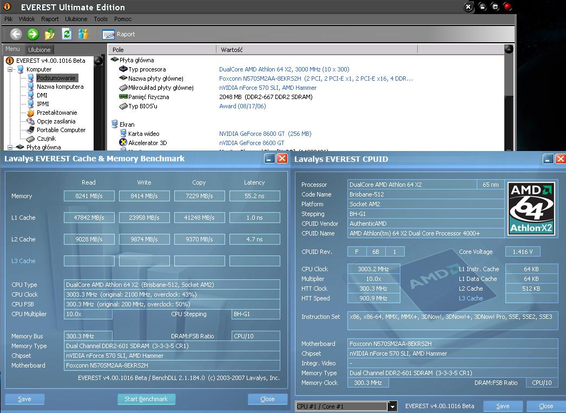Click the Raport toolbar button
This screenshot has width=566, height=413.
tap(119, 34)
